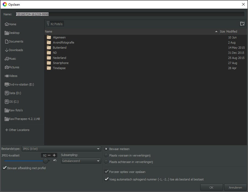Click the '27 Aug' modified date

click(232, 63)
